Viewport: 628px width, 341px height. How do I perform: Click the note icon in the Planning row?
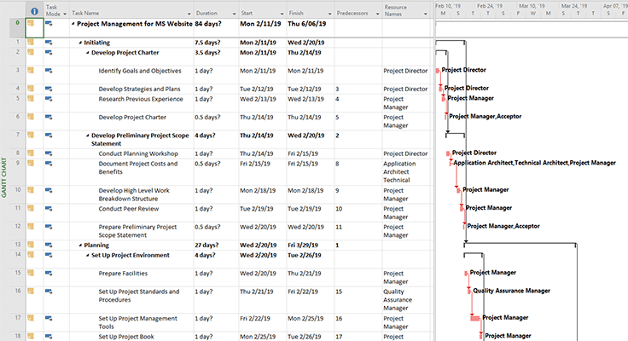coord(31,245)
